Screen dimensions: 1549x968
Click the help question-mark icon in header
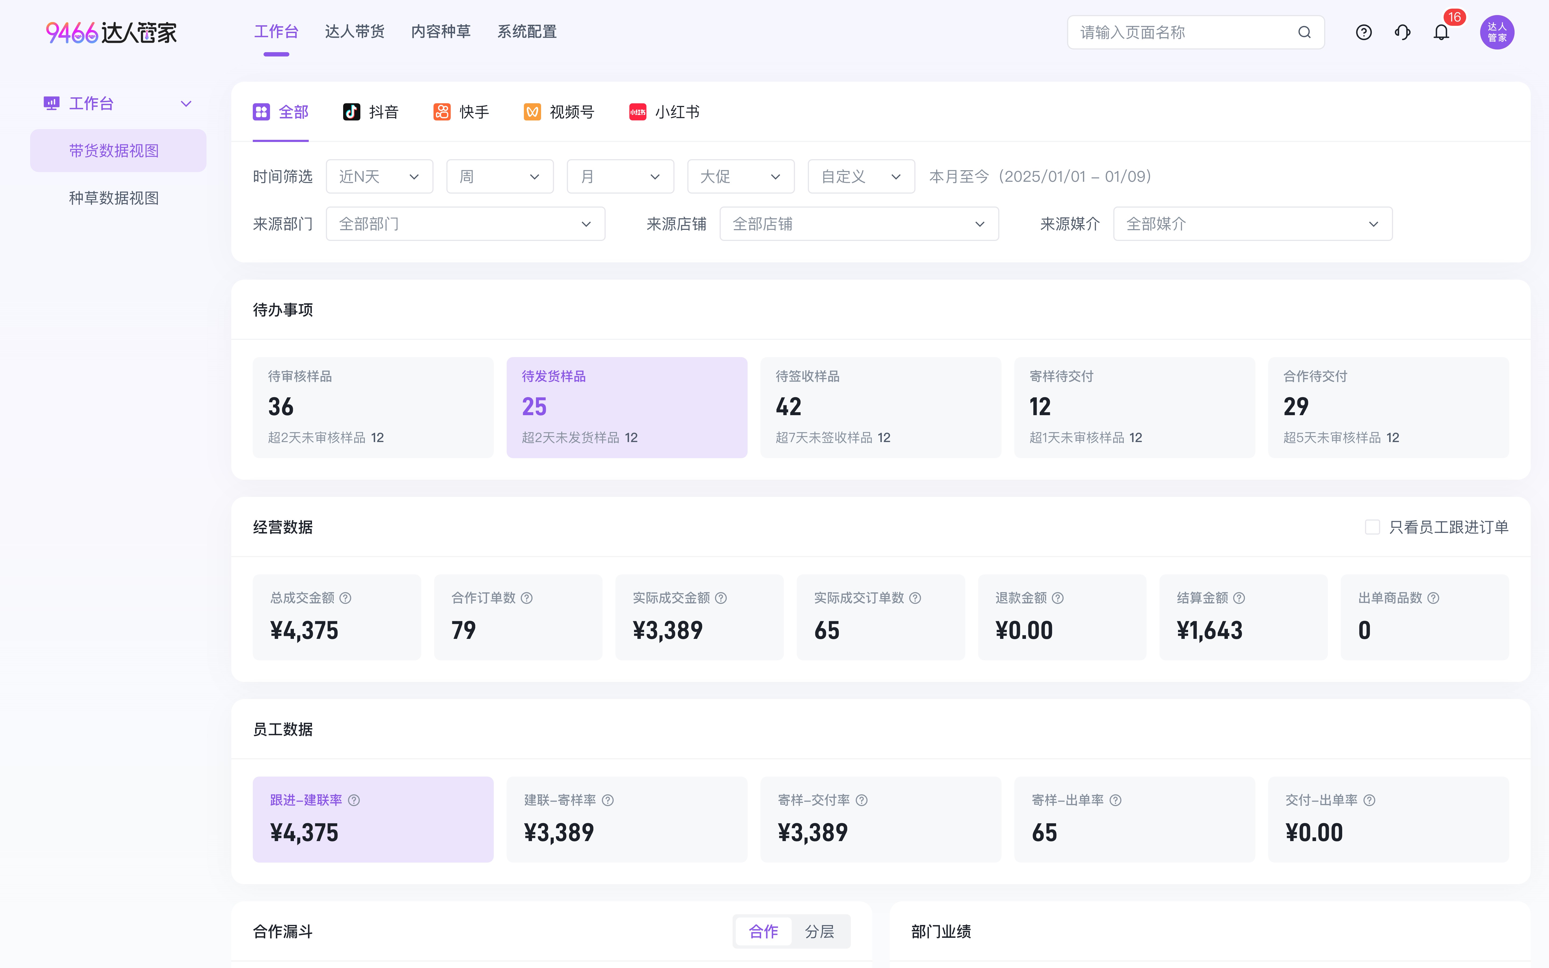1363,32
